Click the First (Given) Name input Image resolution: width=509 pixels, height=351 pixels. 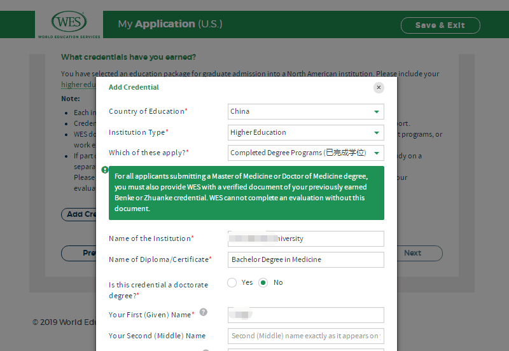[305, 315]
